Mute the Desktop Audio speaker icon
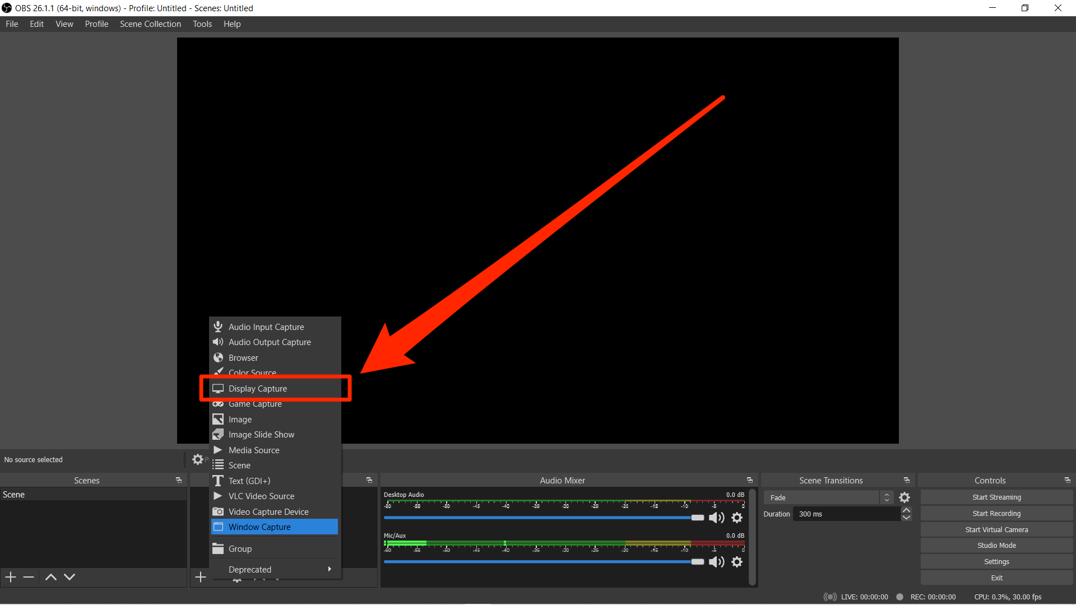 (x=716, y=518)
